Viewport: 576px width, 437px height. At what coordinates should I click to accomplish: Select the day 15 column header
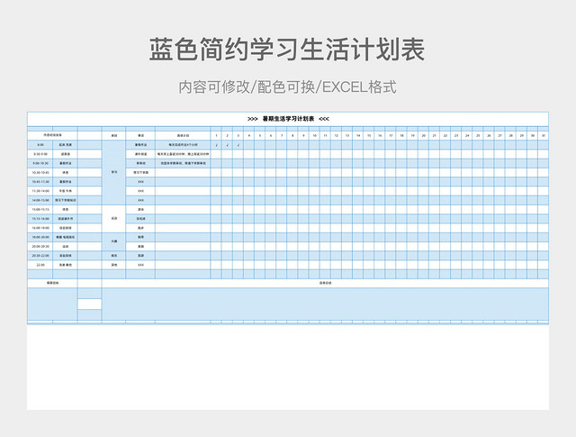pyautogui.click(x=369, y=136)
